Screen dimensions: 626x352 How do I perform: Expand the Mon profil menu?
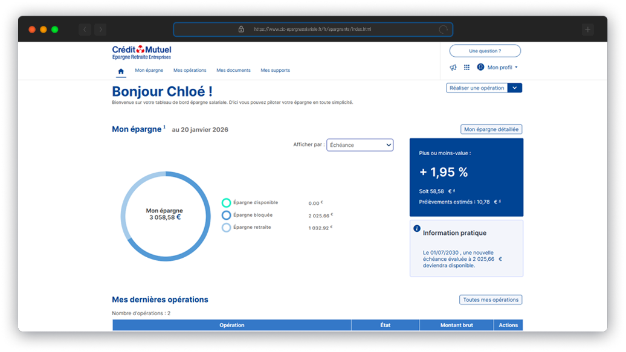coord(503,68)
